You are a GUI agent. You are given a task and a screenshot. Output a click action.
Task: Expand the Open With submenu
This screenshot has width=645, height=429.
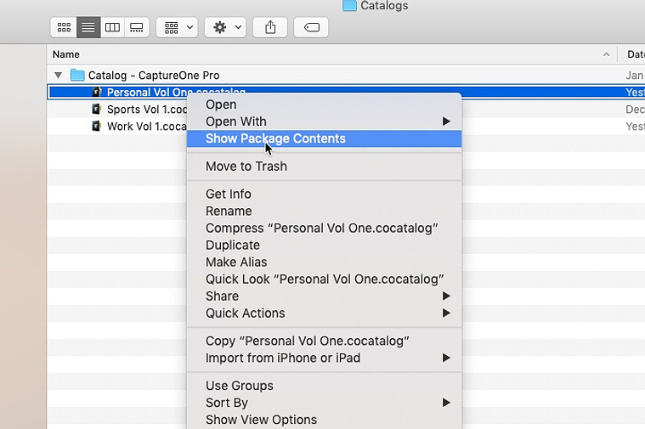tap(324, 121)
